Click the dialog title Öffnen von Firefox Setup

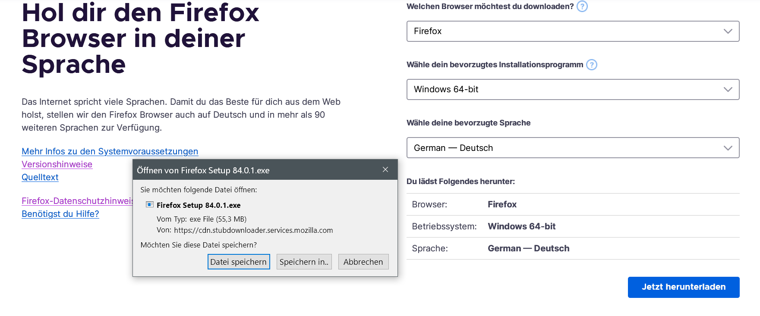203,170
